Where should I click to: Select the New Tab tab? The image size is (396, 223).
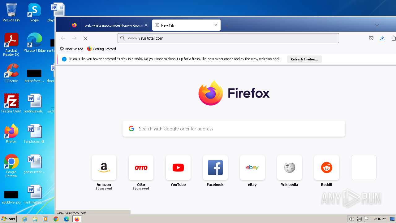click(x=186, y=25)
